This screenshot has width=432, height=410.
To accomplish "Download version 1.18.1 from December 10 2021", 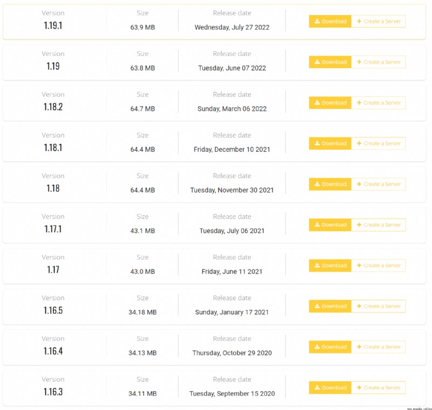I will pos(330,143).
